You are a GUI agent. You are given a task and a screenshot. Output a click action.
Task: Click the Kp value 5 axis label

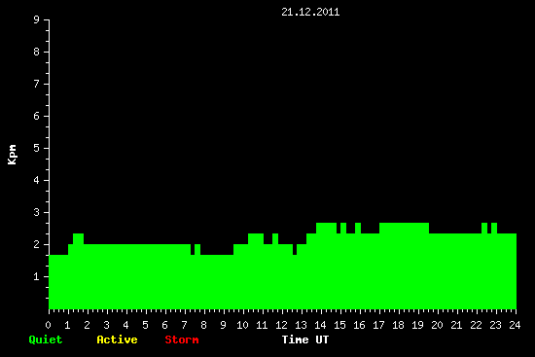(x=37, y=148)
